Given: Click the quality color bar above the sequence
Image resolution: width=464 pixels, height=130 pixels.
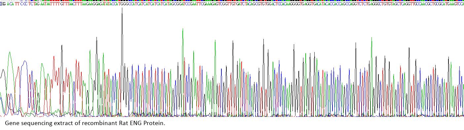Looking at the screenshot, I should click(232, 1).
